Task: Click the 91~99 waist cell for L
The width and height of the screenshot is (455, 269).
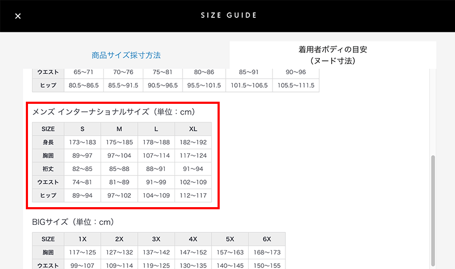Action: click(x=156, y=182)
